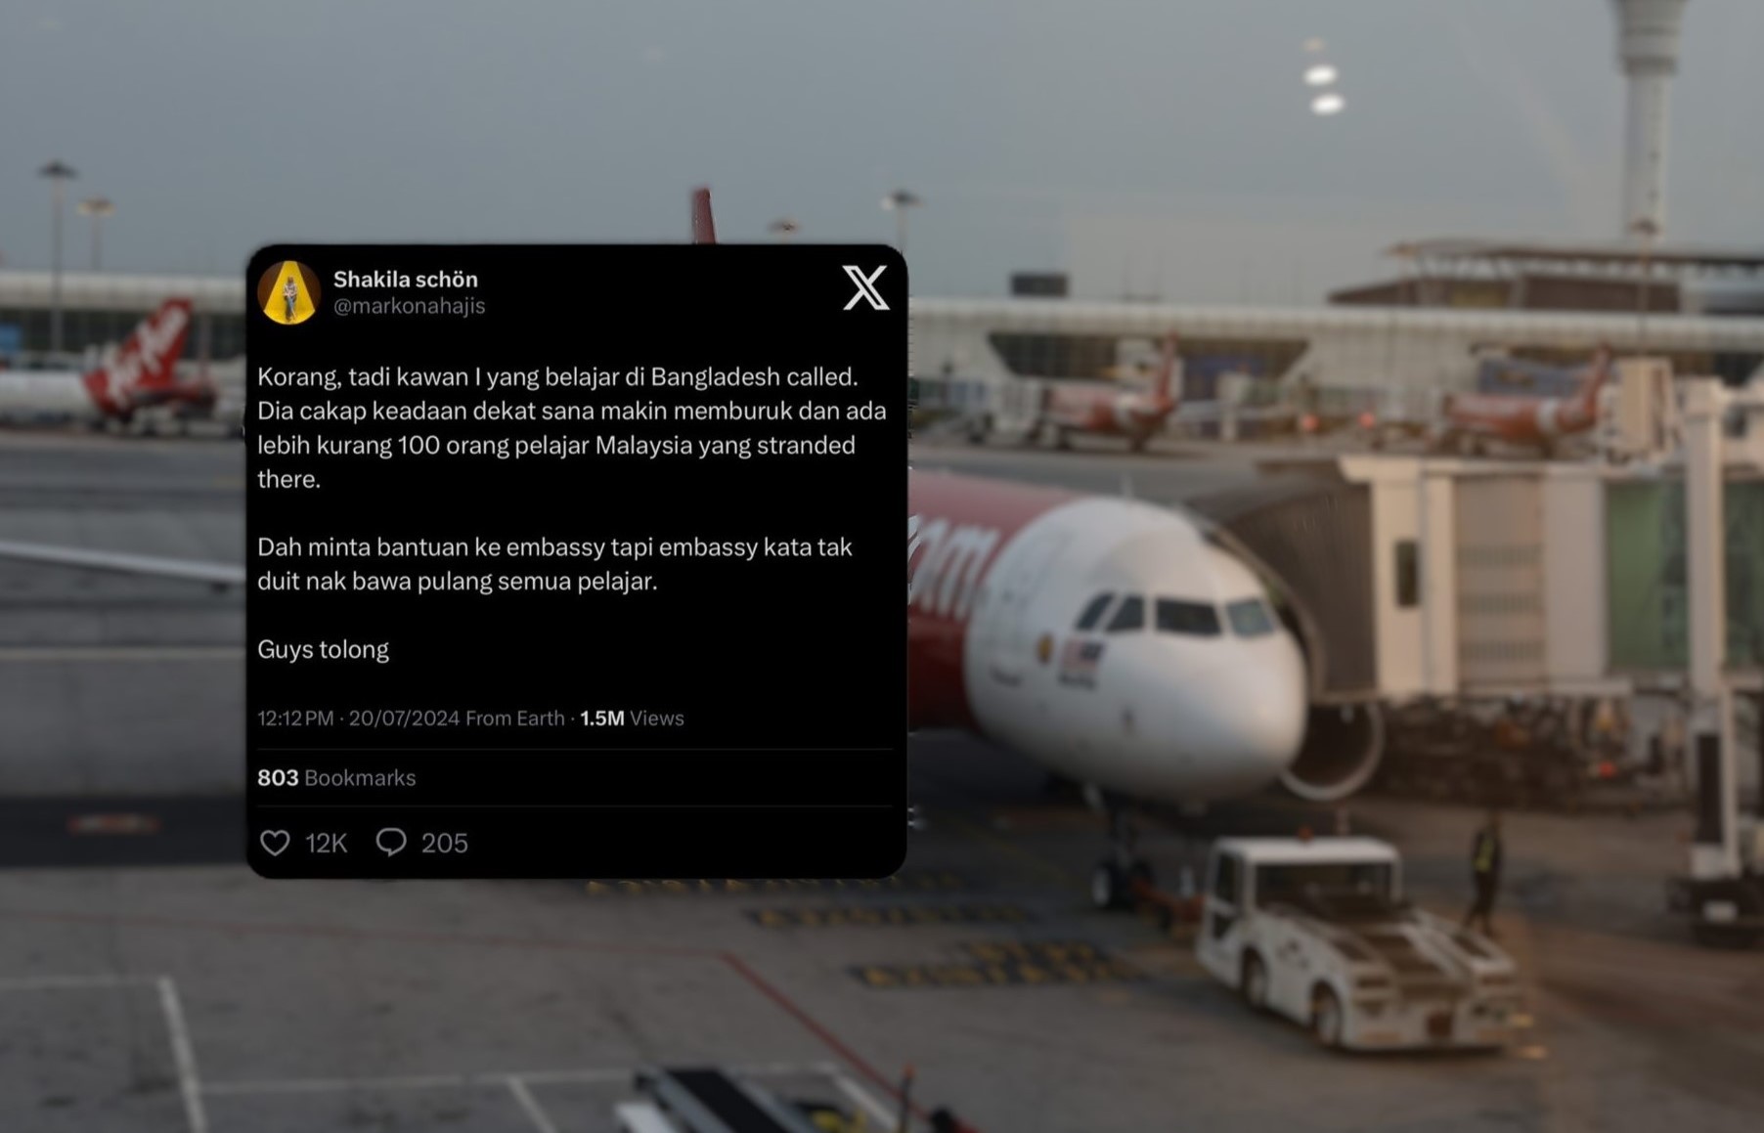Click the X logo on the tweet
The image size is (1764, 1133).
(x=865, y=287)
